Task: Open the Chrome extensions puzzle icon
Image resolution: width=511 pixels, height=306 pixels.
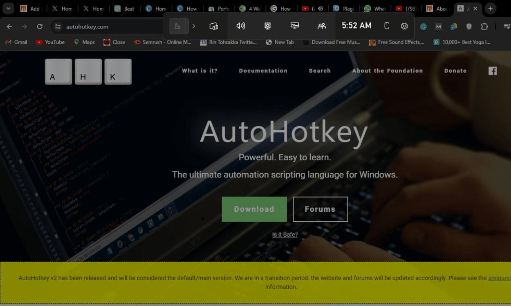Action: [x=484, y=27]
